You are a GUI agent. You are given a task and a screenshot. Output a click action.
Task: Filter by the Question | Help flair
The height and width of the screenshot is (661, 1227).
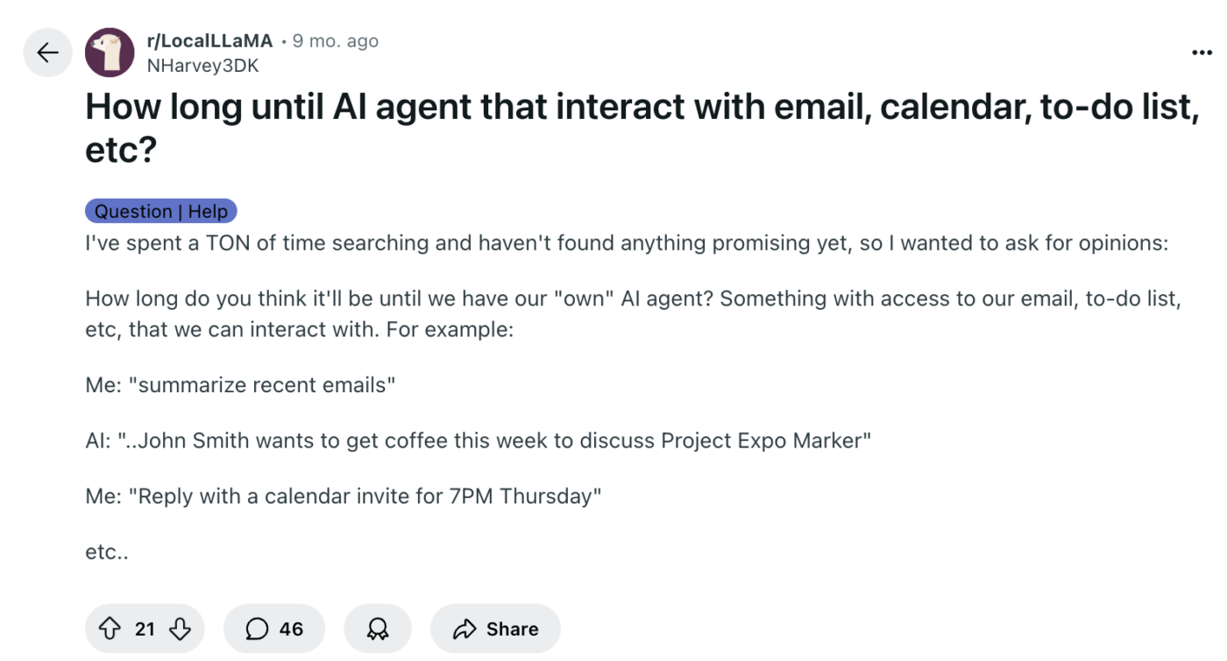(x=160, y=211)
